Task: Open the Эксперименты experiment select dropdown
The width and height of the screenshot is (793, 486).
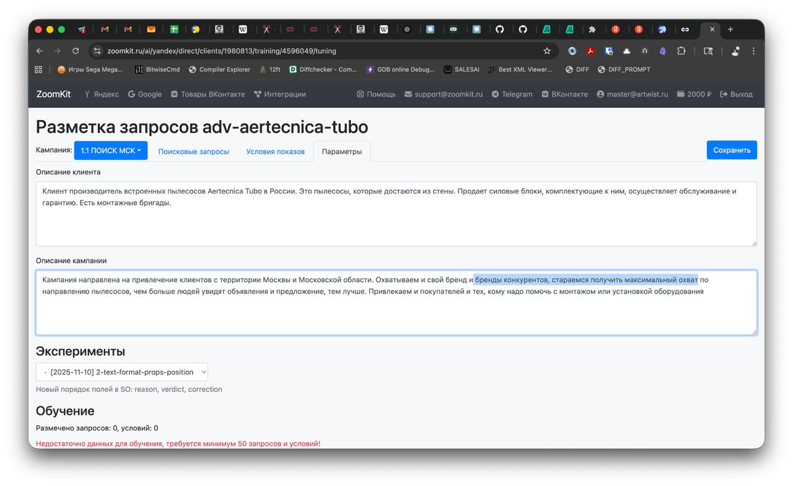Action: (x=122, y=372)
